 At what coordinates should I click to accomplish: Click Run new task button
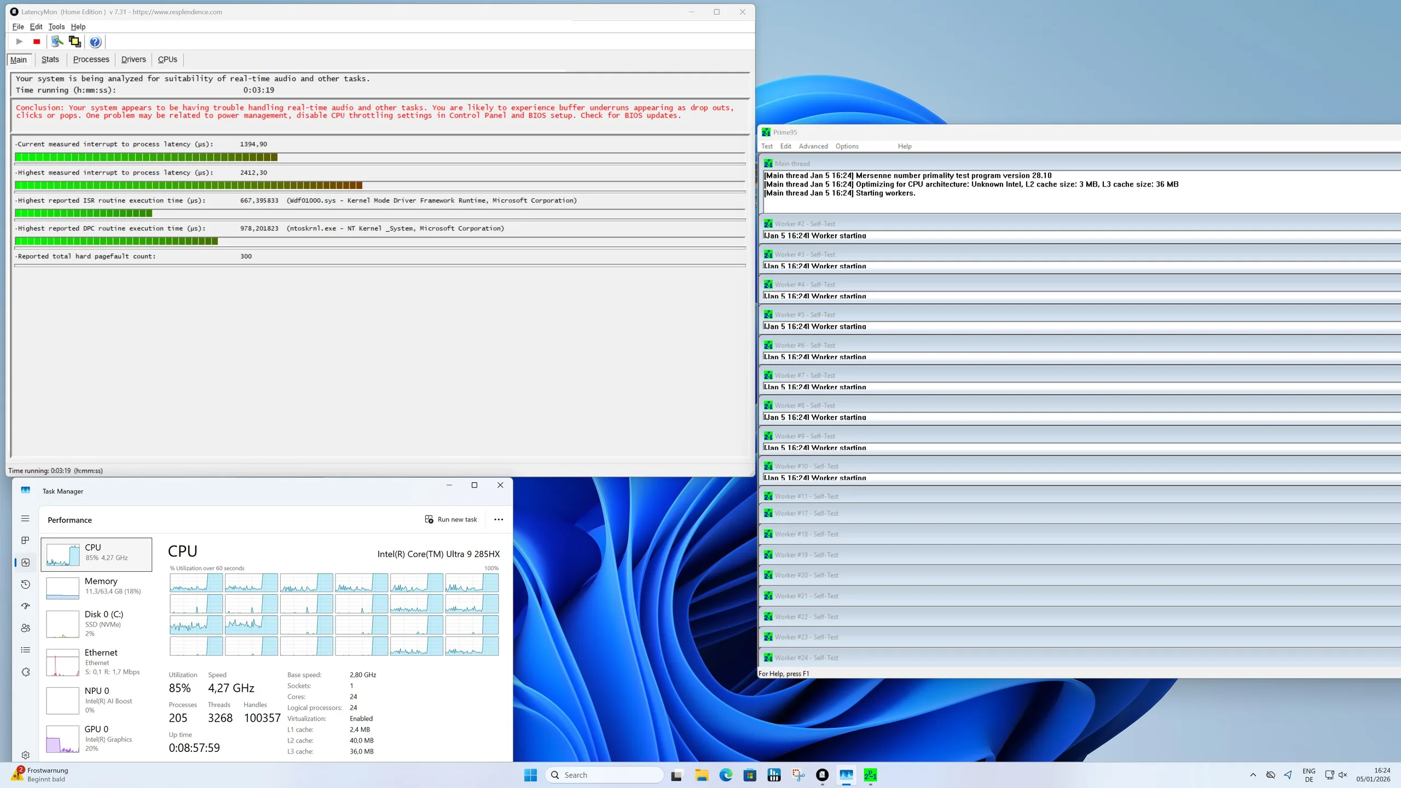point(451,519)
